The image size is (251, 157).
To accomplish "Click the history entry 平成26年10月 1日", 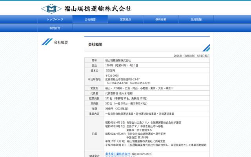I will click(x=115, y=145).
